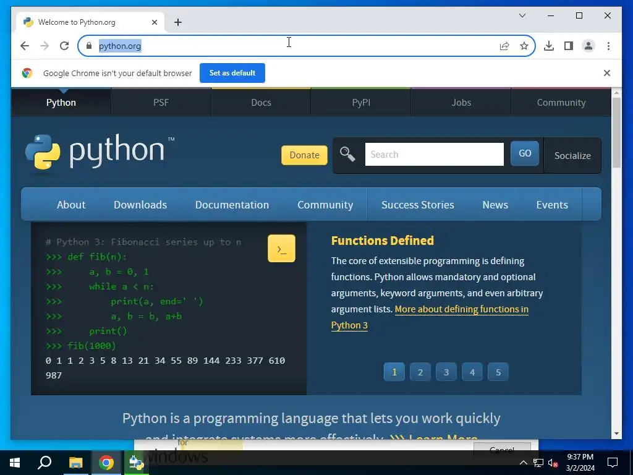The height and width of the screenshot is (475, 633).
Task: Reload the page with refresh icon
Action: [x=64, y=46]
